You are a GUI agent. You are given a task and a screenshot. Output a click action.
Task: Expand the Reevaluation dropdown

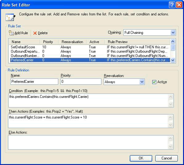(142, 82)
